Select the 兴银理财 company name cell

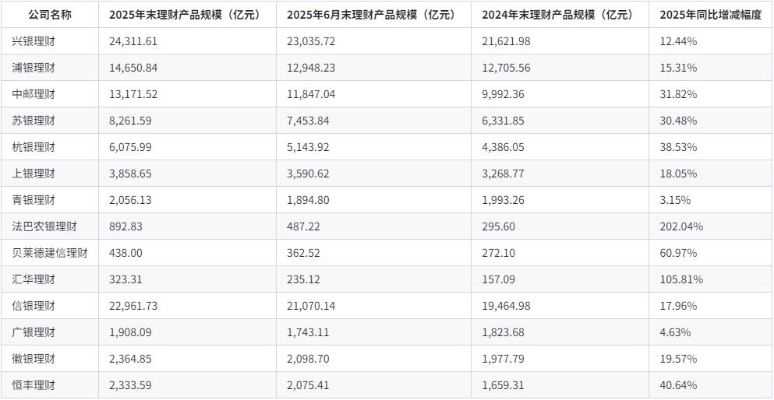34,41
